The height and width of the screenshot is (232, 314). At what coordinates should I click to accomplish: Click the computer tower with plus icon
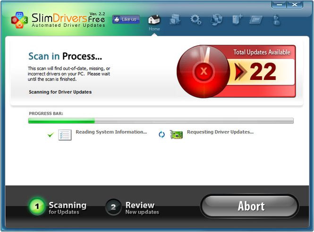point(238,19)
